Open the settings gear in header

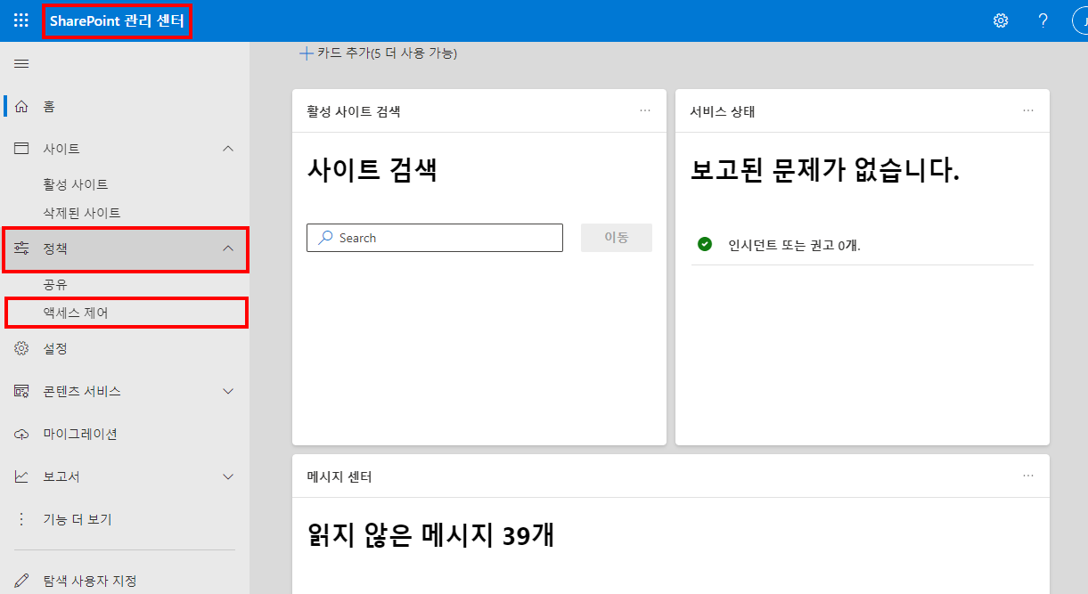pos(1001,20)
